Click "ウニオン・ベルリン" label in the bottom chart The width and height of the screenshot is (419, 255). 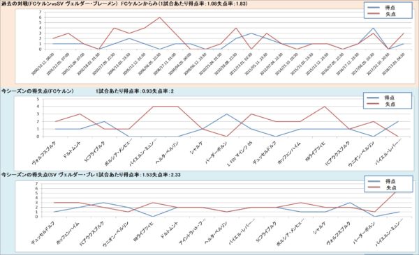[x=115, y=234]
